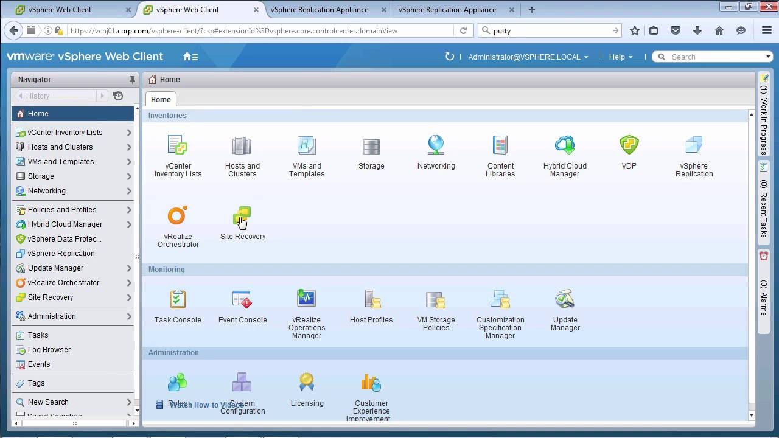Expand Administration arrow in Navigator
The height and width of the screenshot is (438, 779).
(129, 316)
